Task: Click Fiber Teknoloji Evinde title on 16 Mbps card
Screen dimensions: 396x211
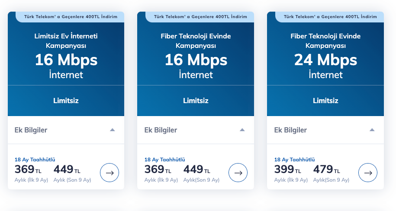Action: point(196,41)
